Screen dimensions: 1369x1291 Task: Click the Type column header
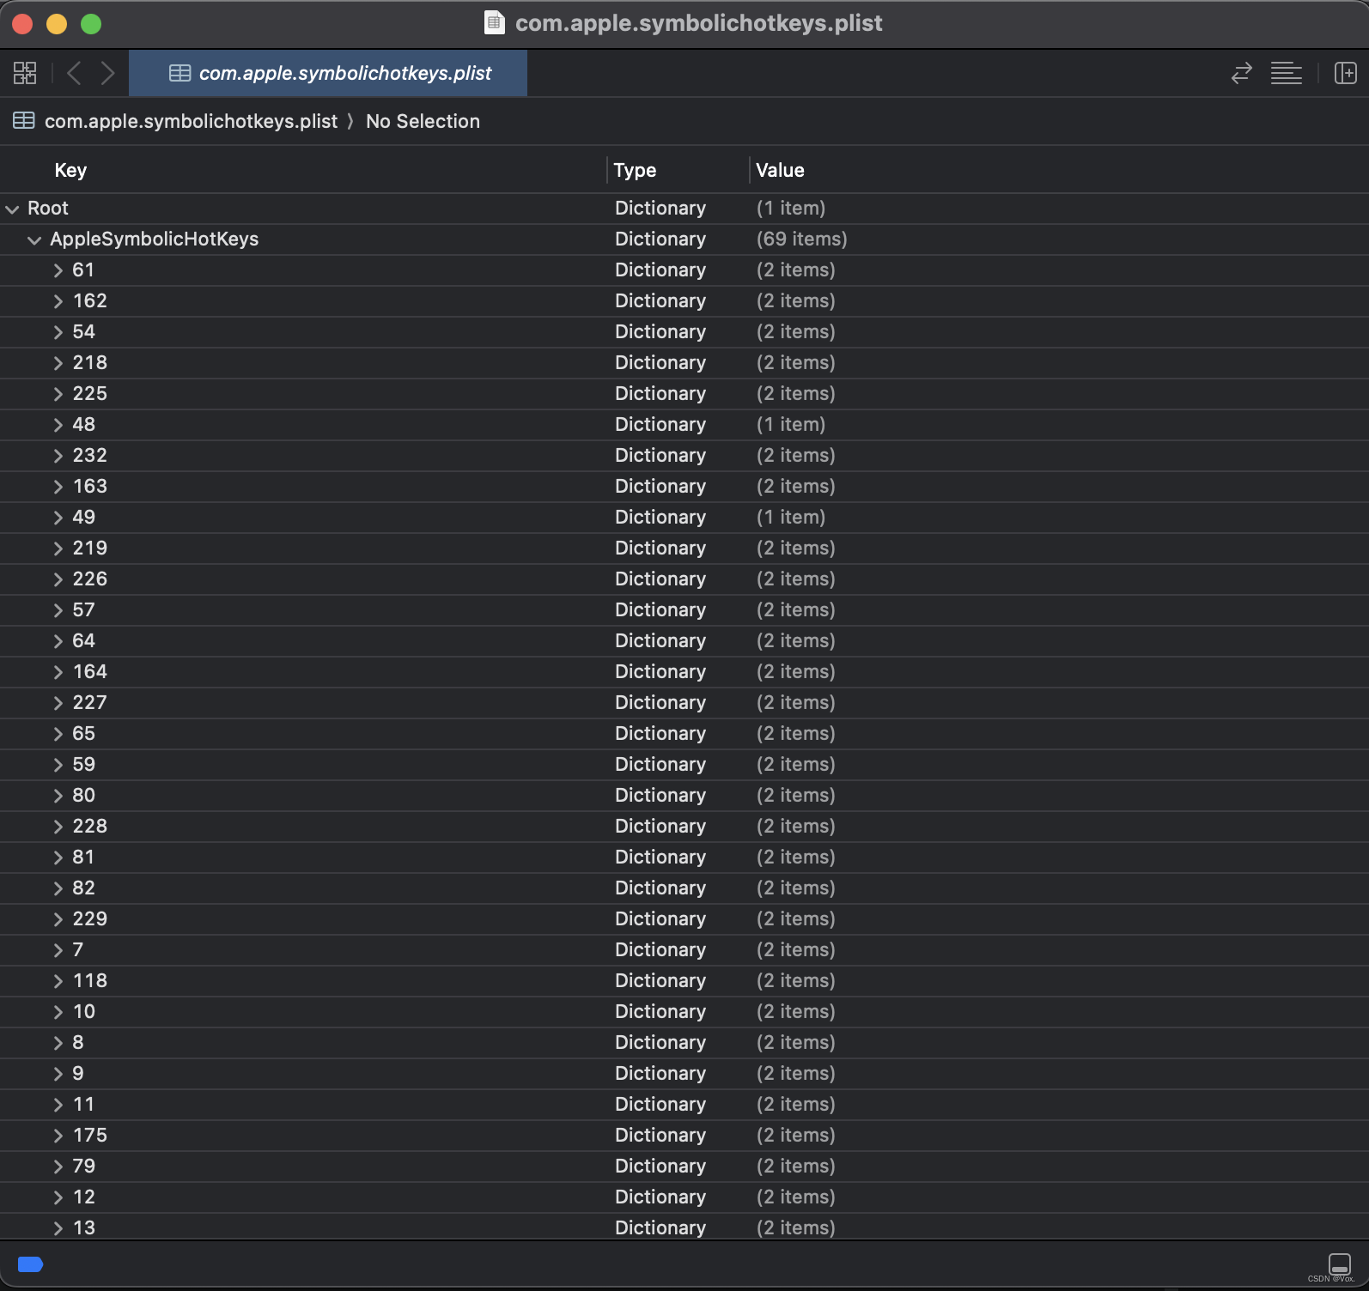point(635,170)
